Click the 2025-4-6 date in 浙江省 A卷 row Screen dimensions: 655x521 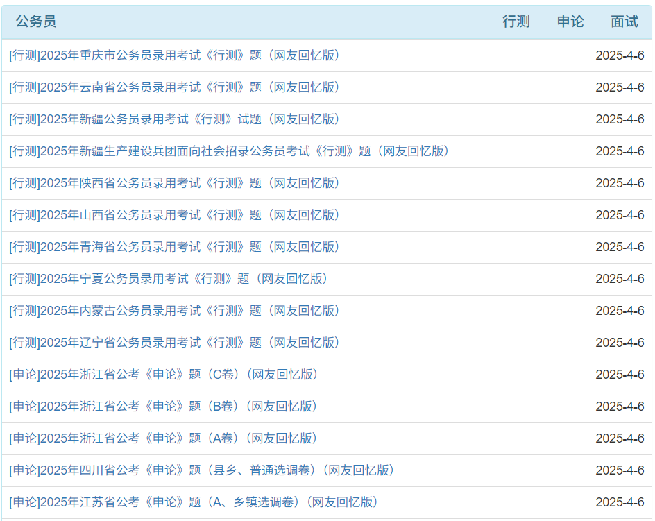(x=620, y=438)
